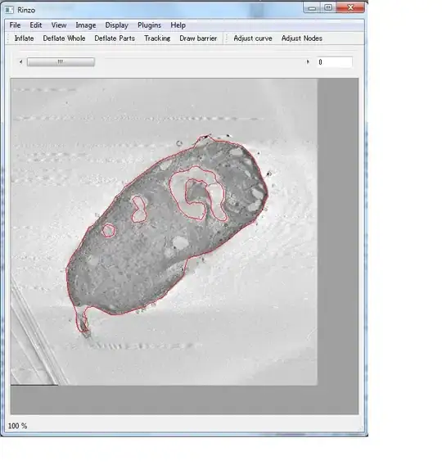442x474 pixels.
Task: Choose Adjust curve tool
Action: 253,38
